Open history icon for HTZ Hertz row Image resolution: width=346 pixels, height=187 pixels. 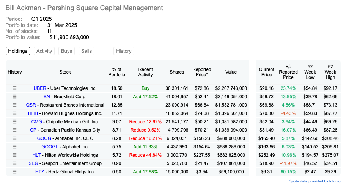[14, 172]
